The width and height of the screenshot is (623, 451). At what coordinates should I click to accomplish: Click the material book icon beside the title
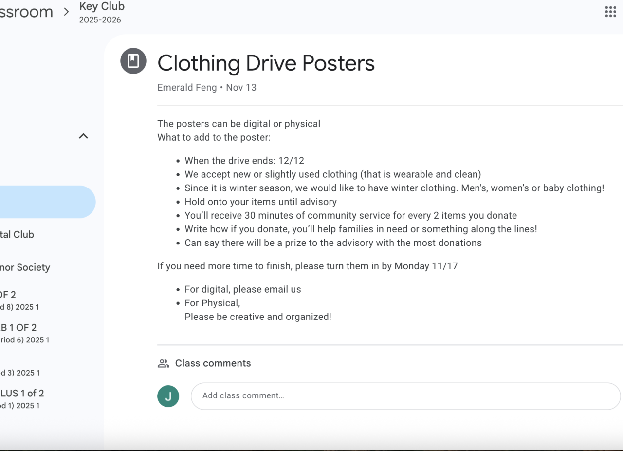pyautogui.click(x=133, y=61)
